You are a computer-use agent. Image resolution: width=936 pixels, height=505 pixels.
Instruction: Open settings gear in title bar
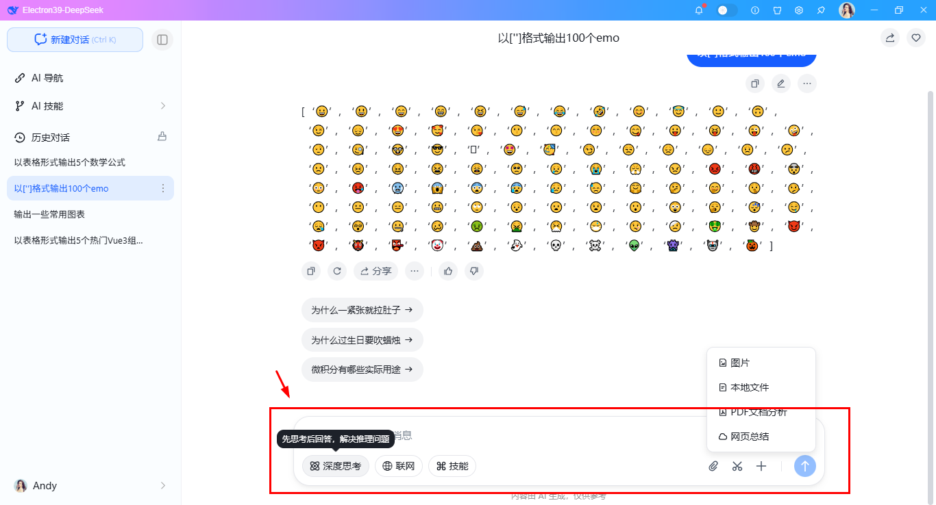[x=799, y=10]
